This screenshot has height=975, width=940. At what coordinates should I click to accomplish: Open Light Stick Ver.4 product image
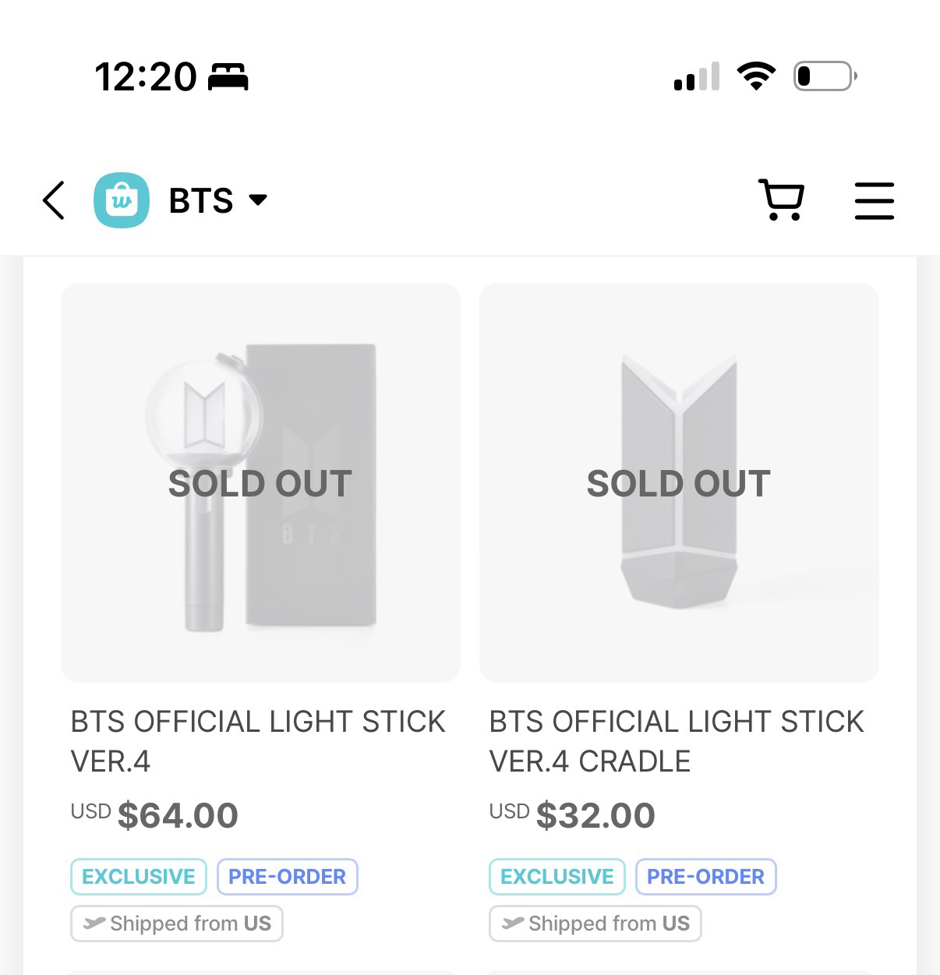pos(260,482)
